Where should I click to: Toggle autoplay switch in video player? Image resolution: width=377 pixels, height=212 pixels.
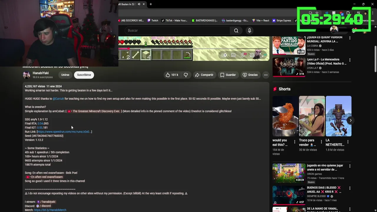click(x=224, y=55)
